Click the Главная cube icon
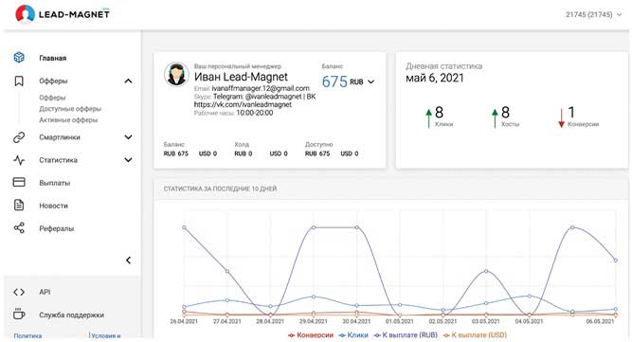 coord(19,58)
